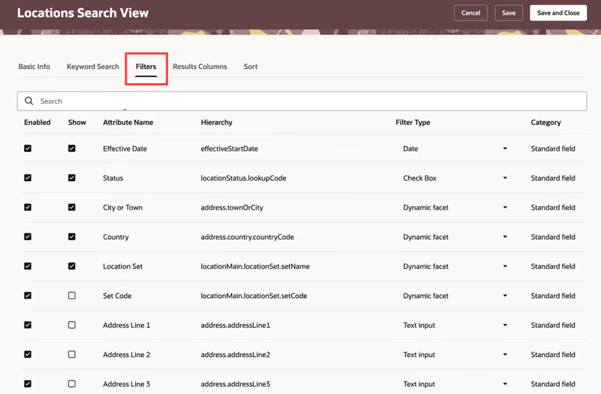Image resolution: width=601 pixels, height=394 pixels.
Task: Check Show for Set Code
Action: click(x=72, y=296)
